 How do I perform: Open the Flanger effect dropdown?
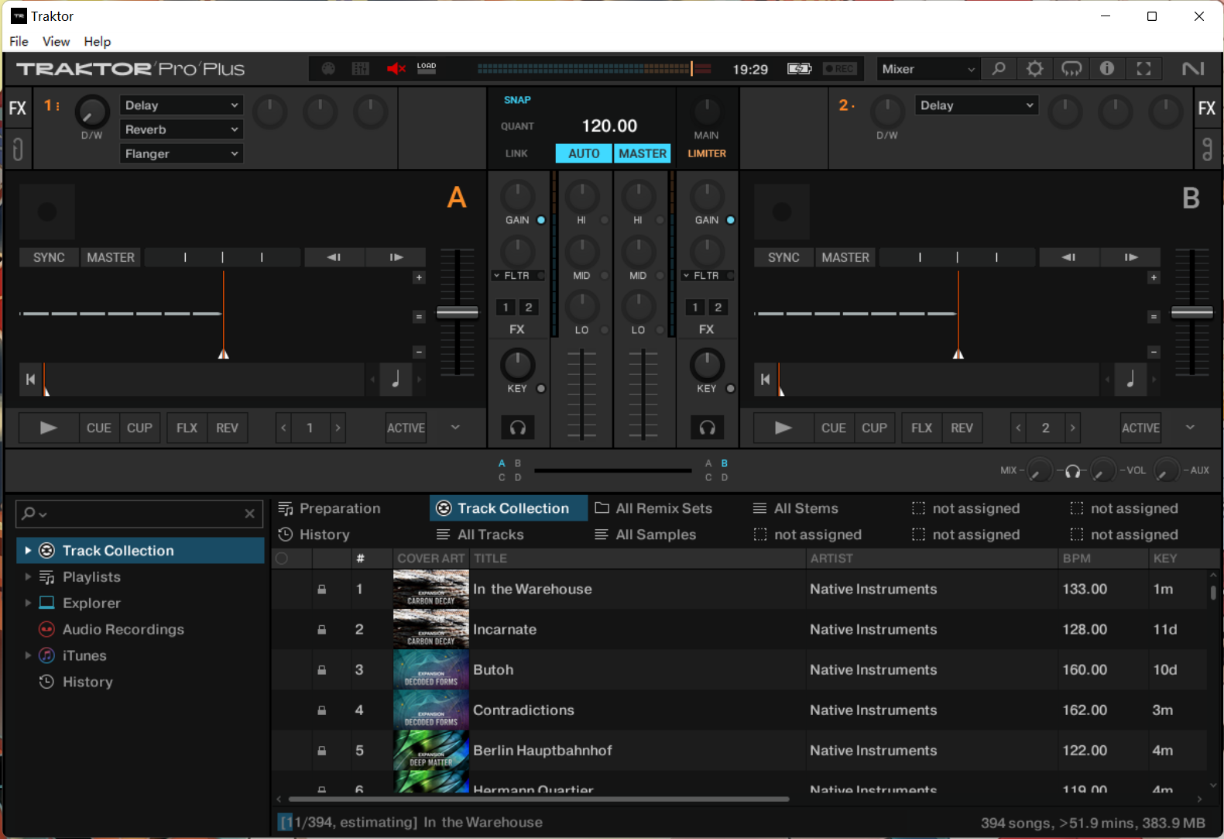pyautogui.click(x=181, y=153)
